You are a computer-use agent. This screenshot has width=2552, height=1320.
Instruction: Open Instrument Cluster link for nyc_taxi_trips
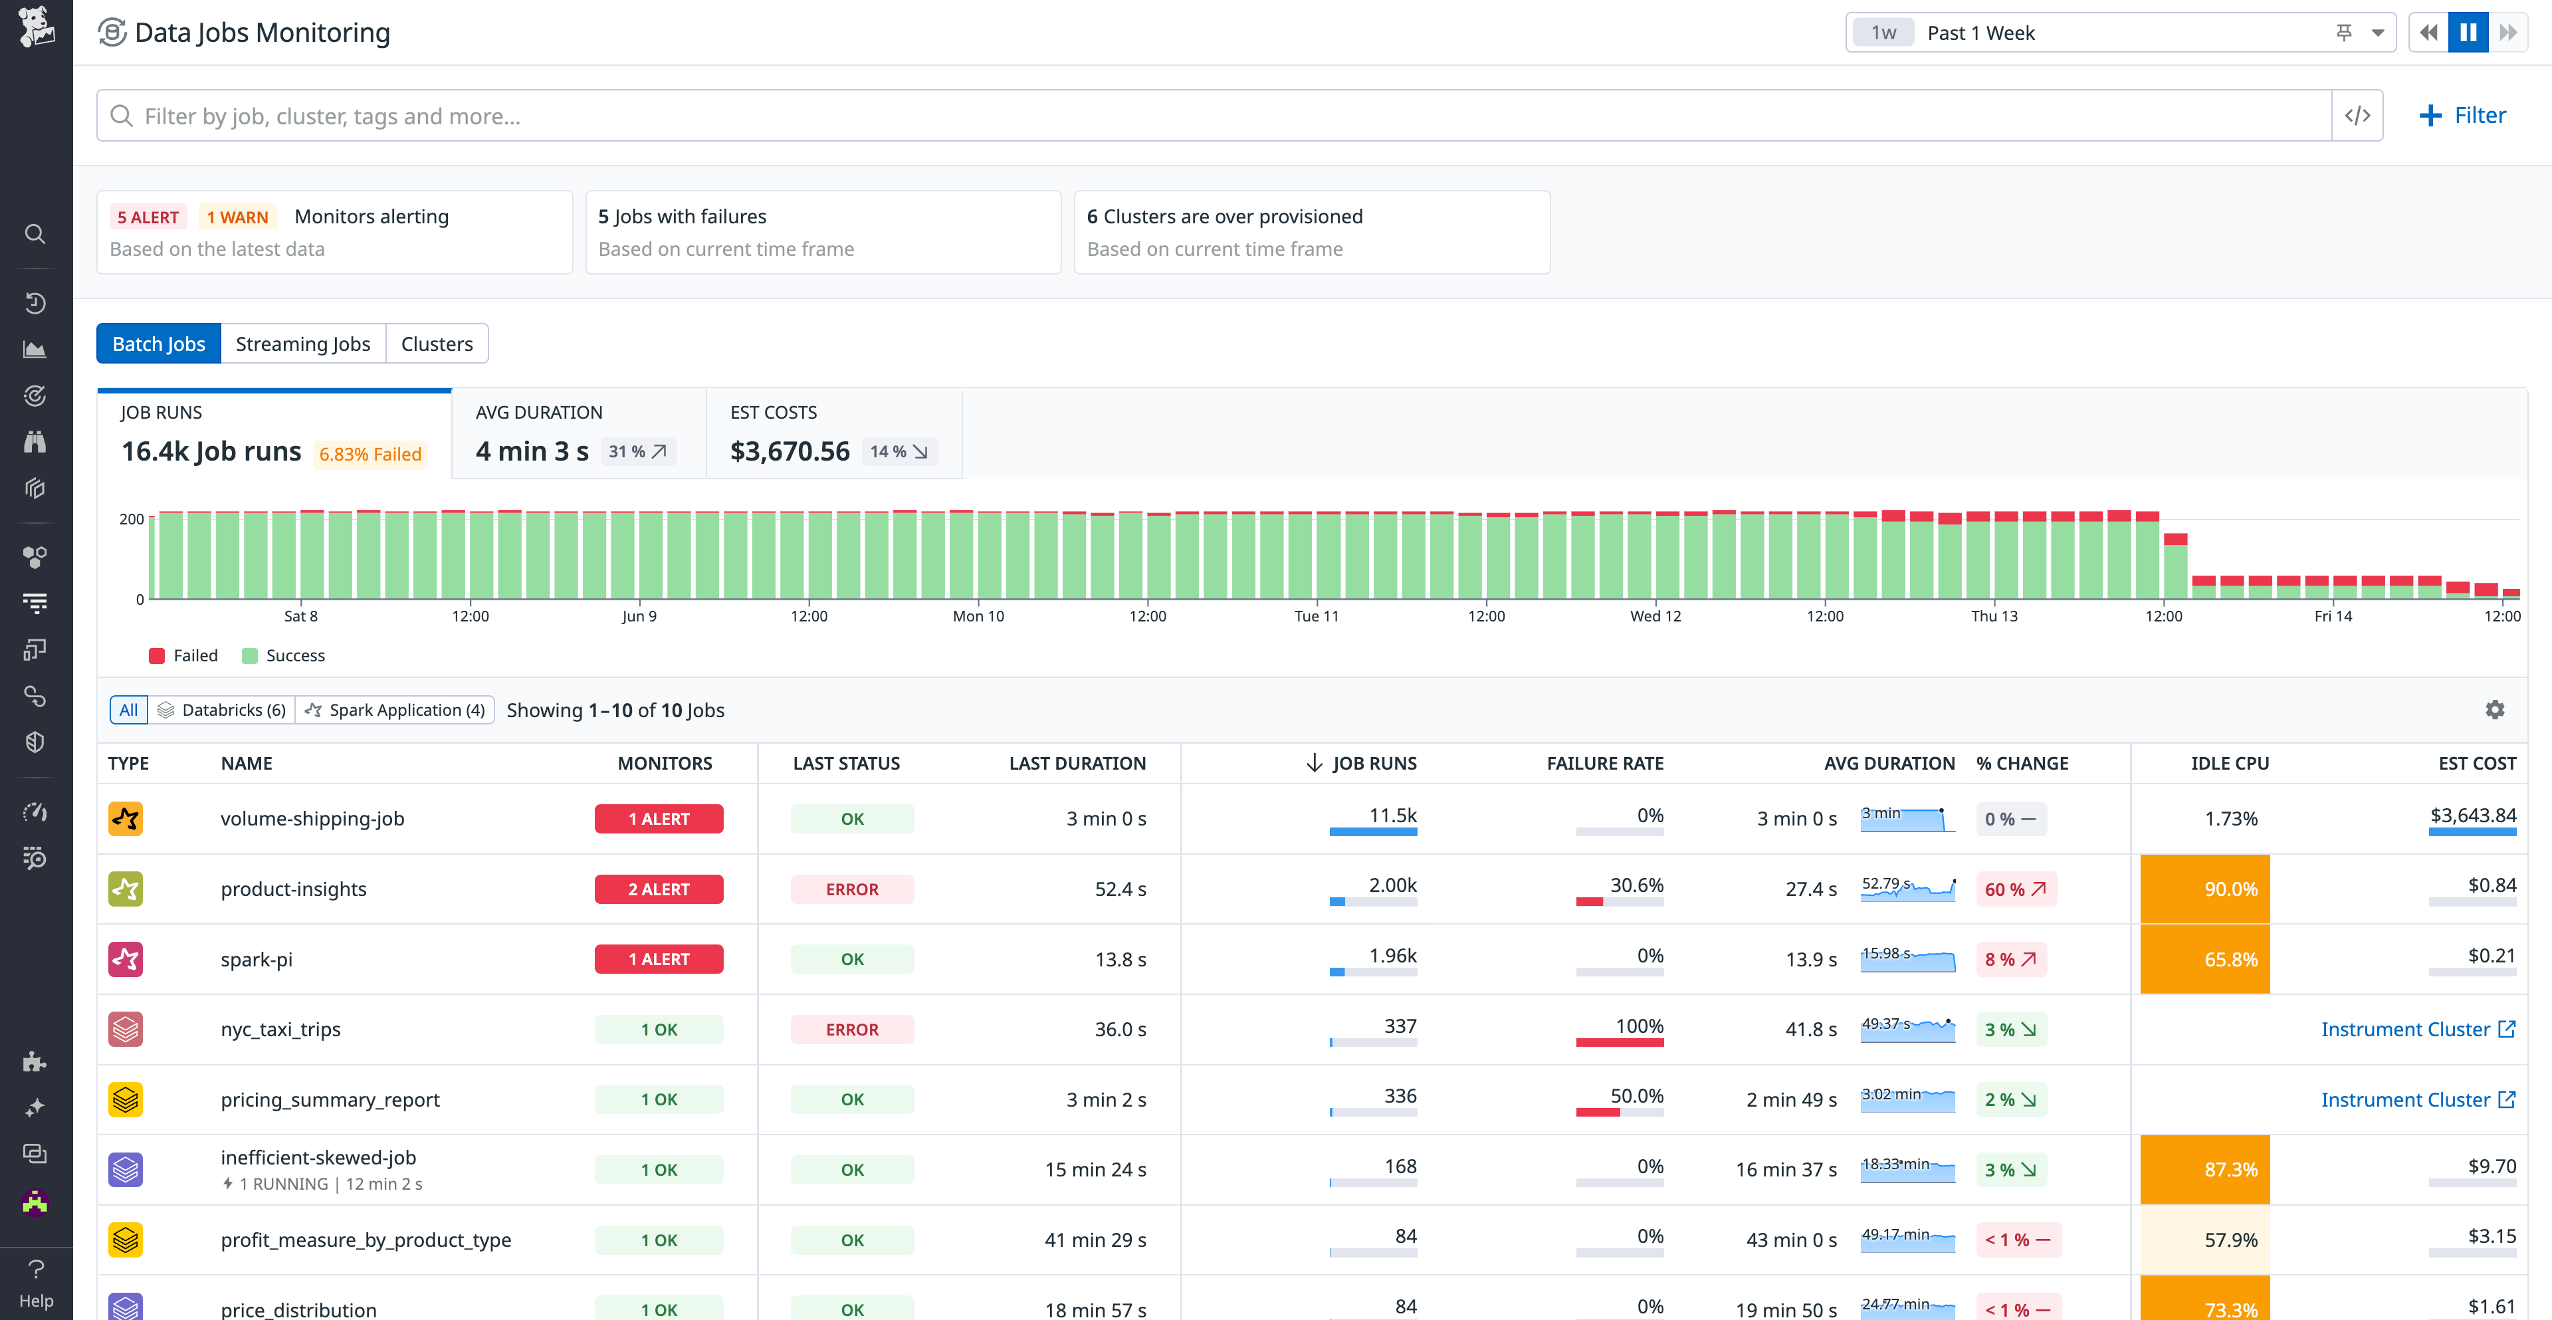pyautogui.click(x=2410, y=1029)
